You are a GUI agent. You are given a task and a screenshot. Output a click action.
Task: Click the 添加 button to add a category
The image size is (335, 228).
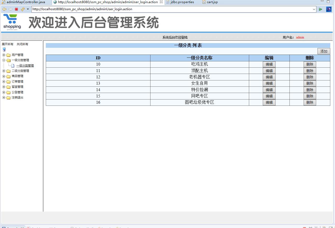coord(324,51)
